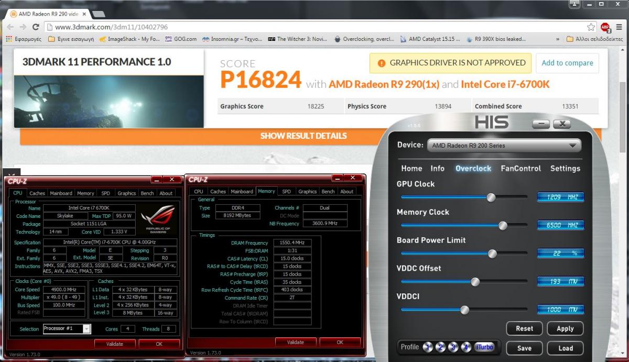Minimize the HIS iTurbo window
Screen dimensions: 629x362
tap(541, 124)
